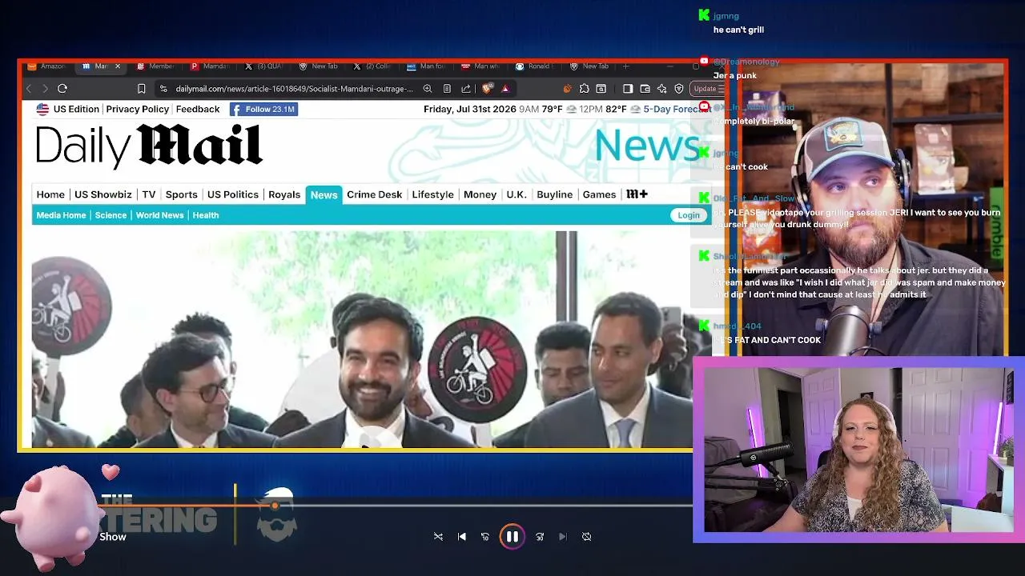Open the World News subsection
Image resolution: width=1025 pixels, height=576 pixels.
pyautogui.click(x=160, y=215)
